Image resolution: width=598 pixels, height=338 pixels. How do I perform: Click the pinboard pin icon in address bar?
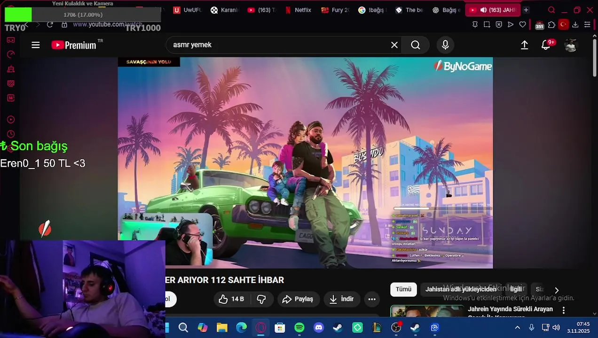click(x=475, y=24)
